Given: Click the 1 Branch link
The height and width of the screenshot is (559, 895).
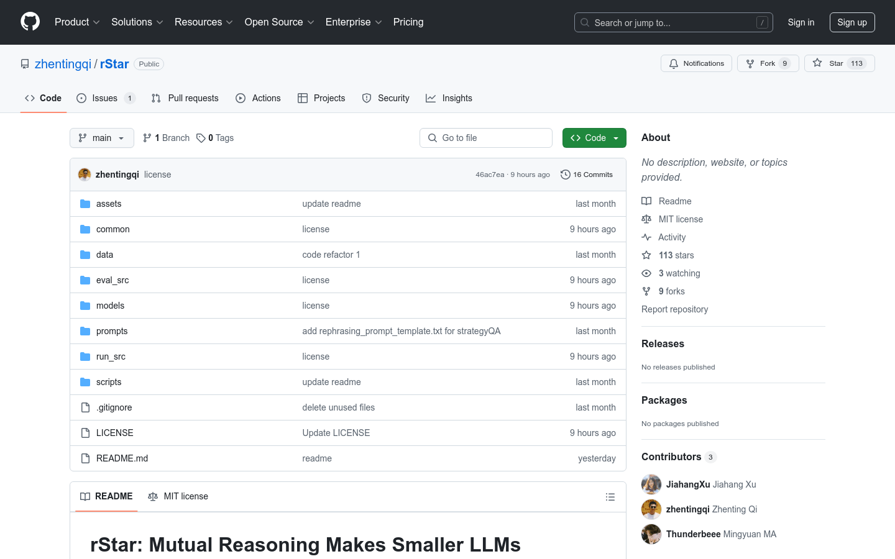Looking at the screenshot, I should click(166, 138).
